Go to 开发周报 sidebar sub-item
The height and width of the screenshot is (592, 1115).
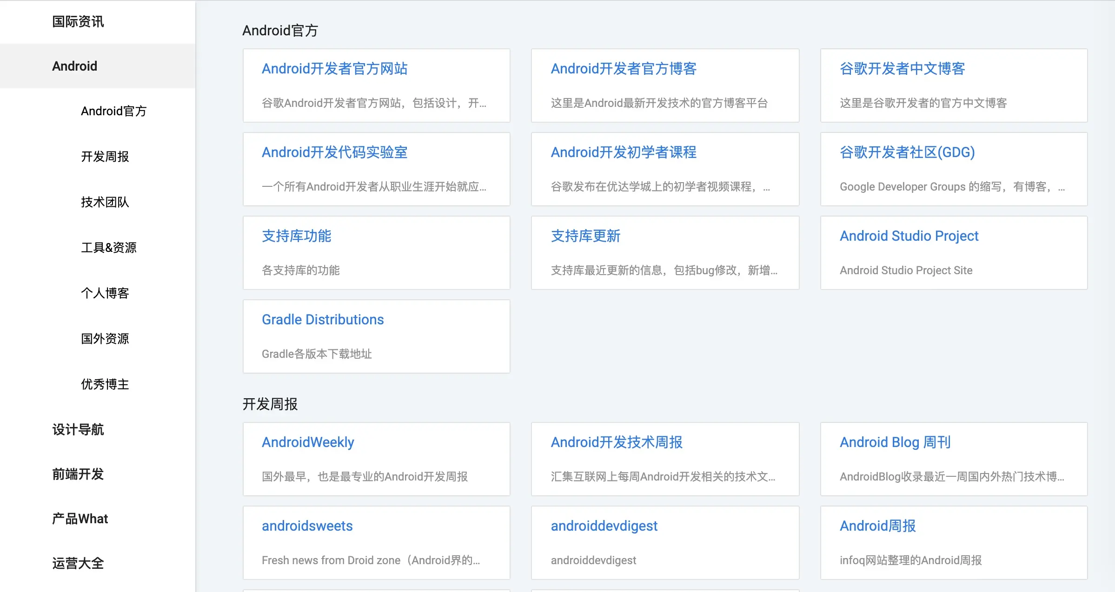click(x=105, y=157)
